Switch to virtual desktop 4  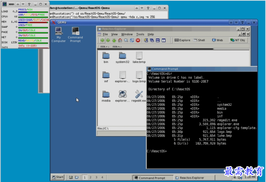[x=102, y=178]
